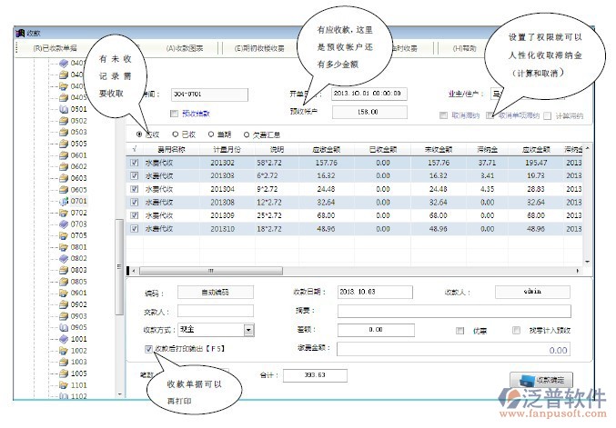
Task: Enable the 取消滞纳 checkbox
Action: (x=443, y=115)
